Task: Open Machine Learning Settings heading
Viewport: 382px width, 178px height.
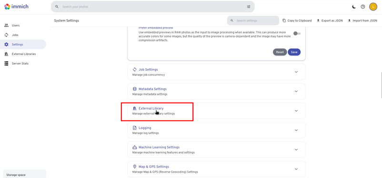Action: tap(159, 147)
